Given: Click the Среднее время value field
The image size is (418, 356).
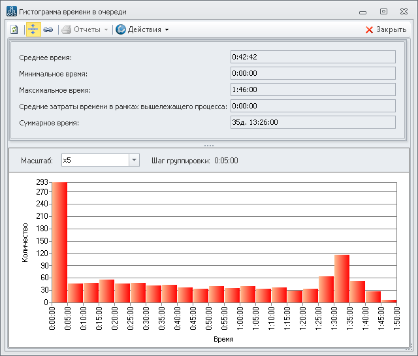Looking at the screenshot, I should pyautogui.click(x=313, y=57).
